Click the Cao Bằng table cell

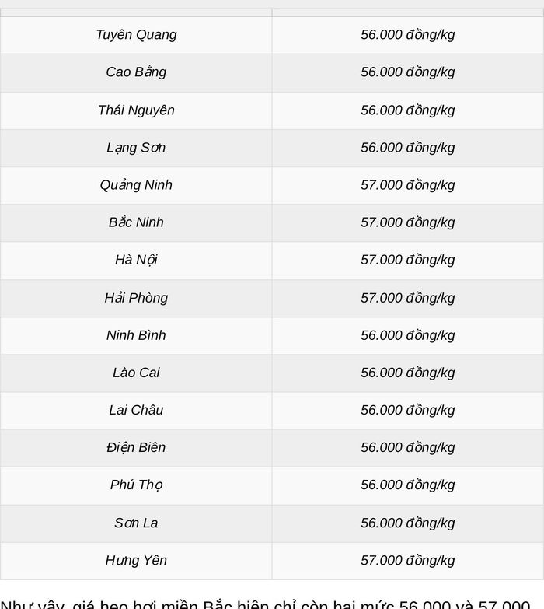coord(136,72)
